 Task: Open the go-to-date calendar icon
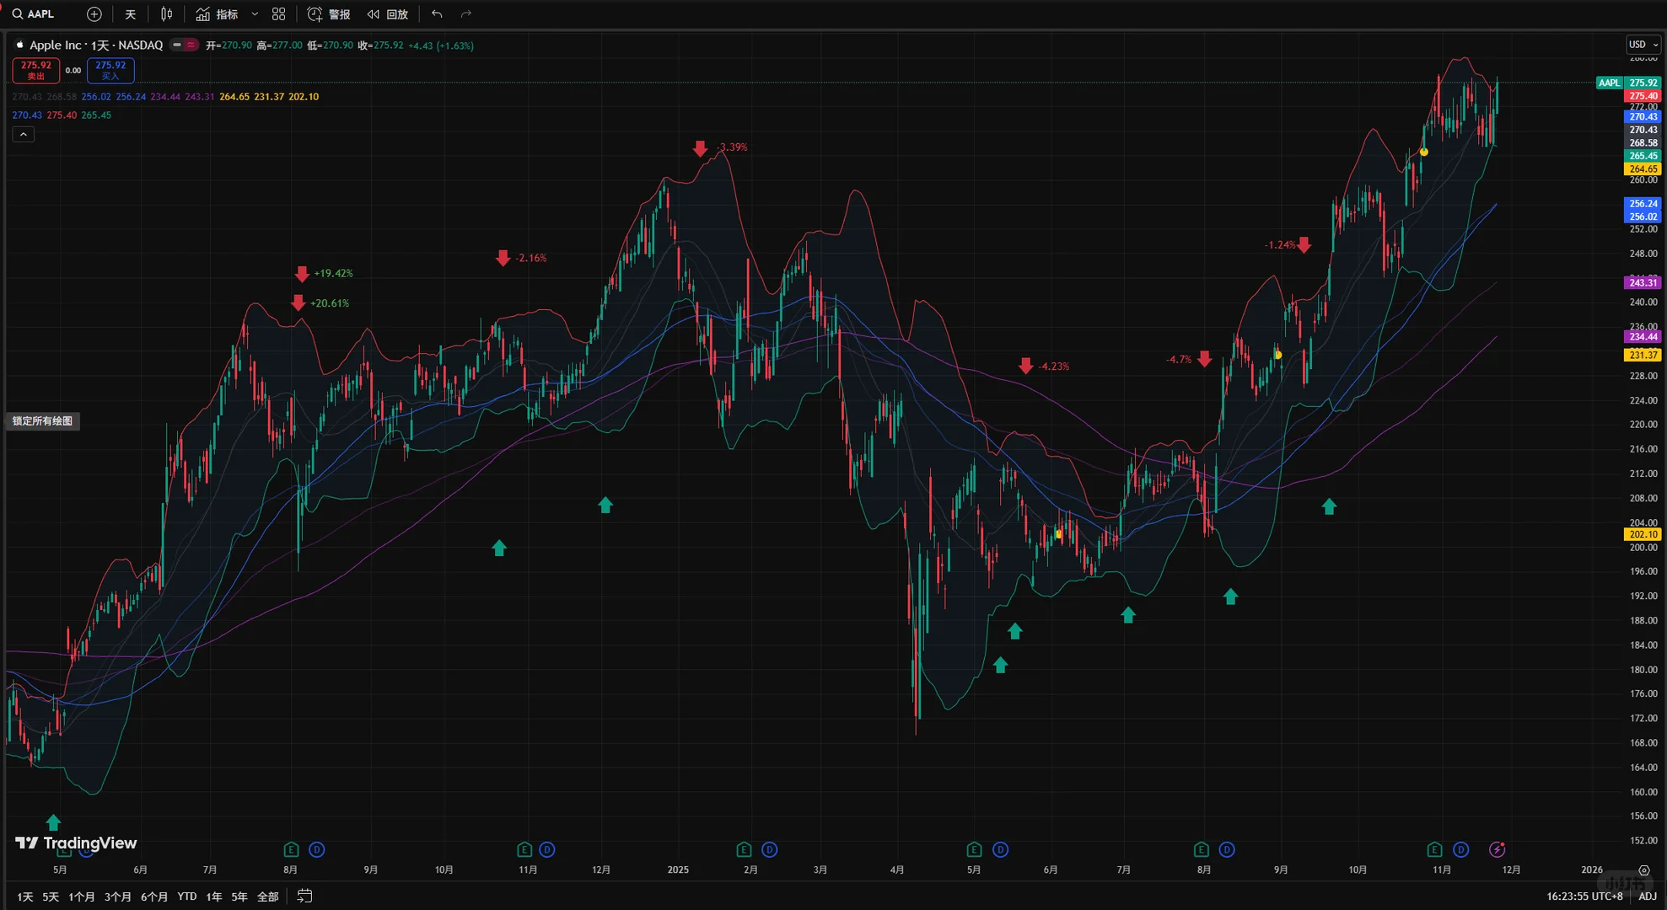(x=305, y=897)
